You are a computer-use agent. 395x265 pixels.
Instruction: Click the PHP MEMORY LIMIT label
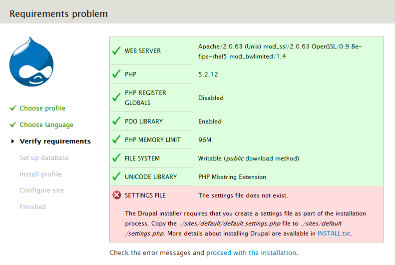click(153, 139)
